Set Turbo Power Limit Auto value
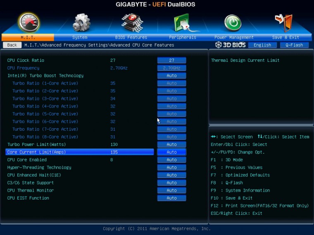The height and width of the screenshot is (235, 314). [171, 144]
